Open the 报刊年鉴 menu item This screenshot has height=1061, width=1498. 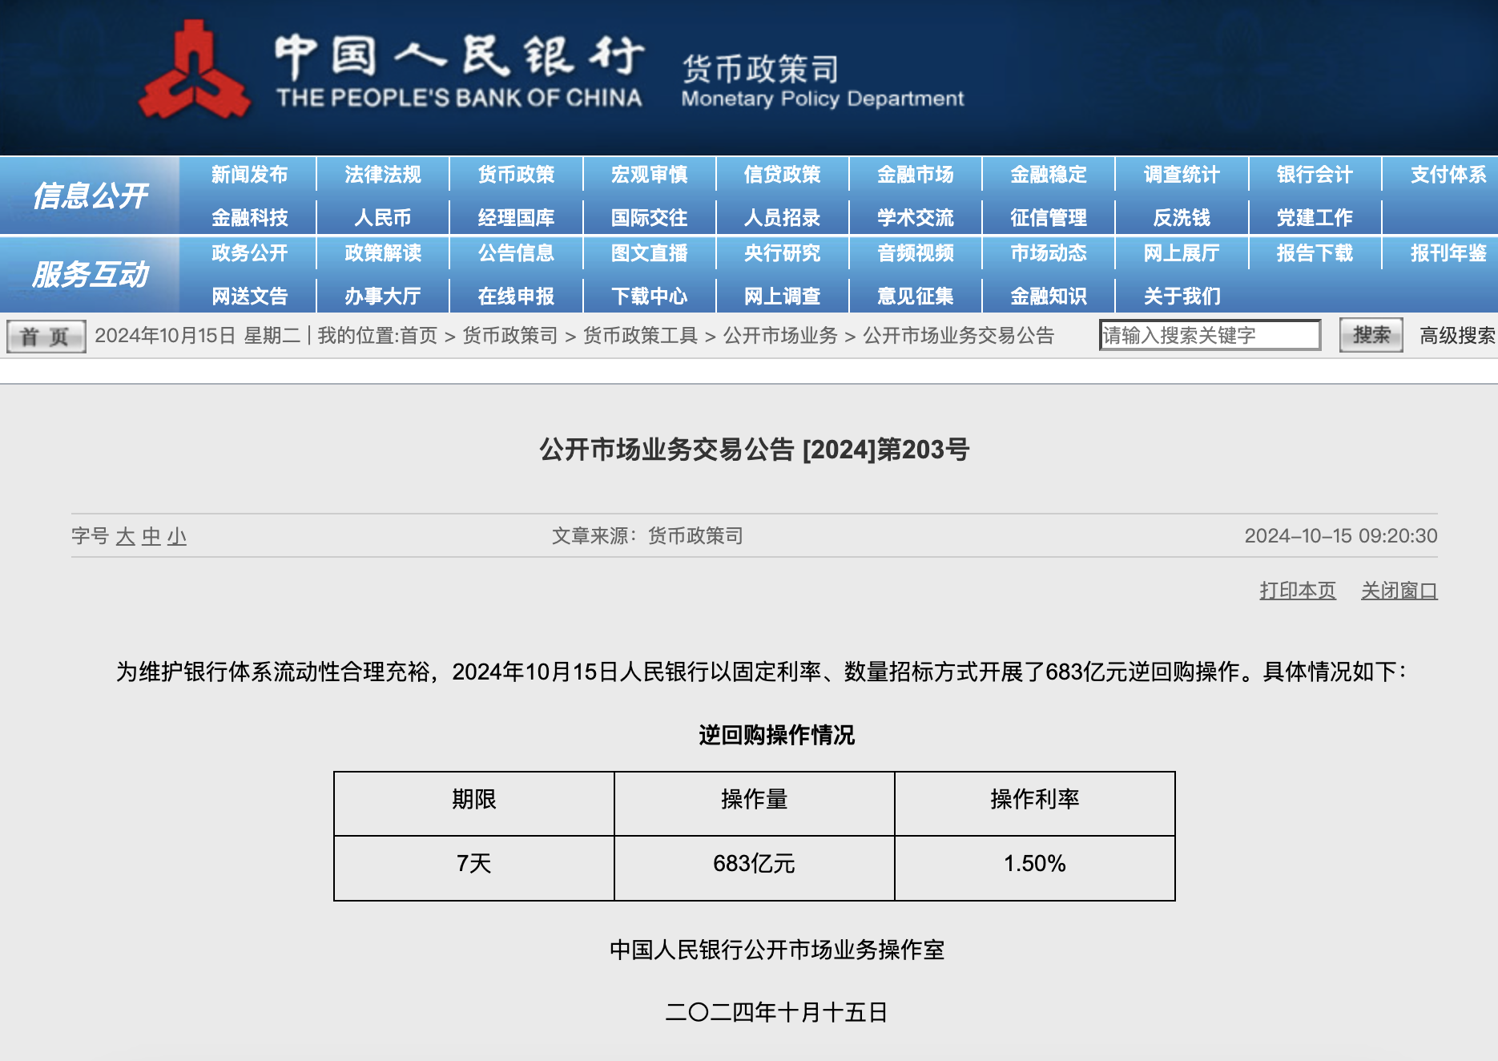tap(1448, 253)
